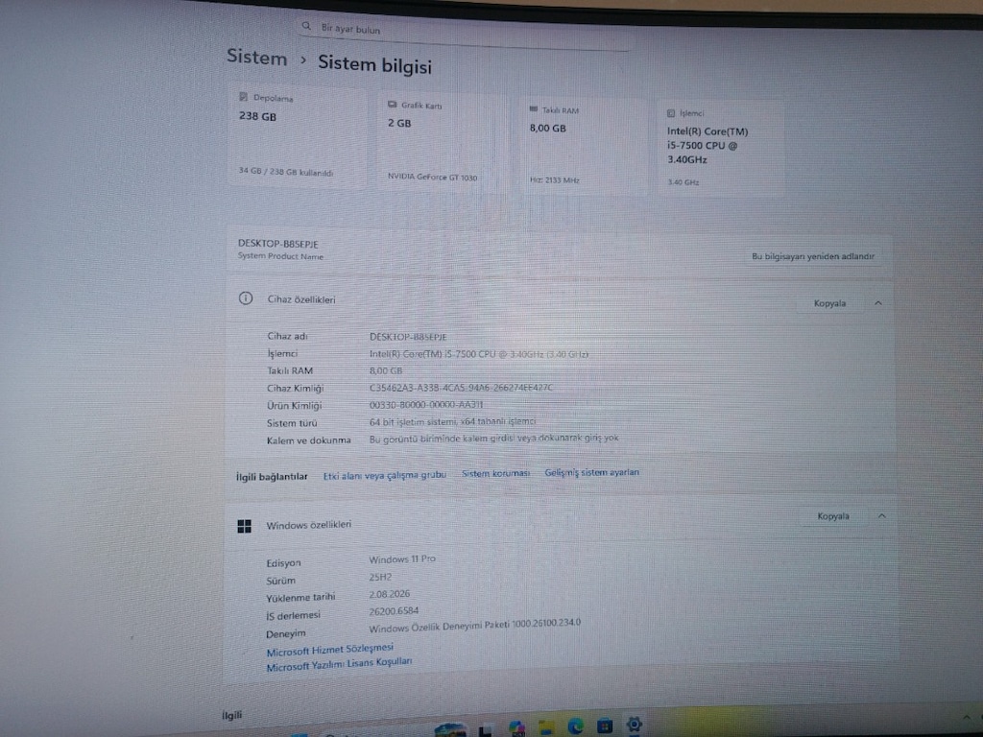Open Gelişmiş sistem ayarları link
The height and width of the screenshot is (737, 983).
(x=591, y=472)
